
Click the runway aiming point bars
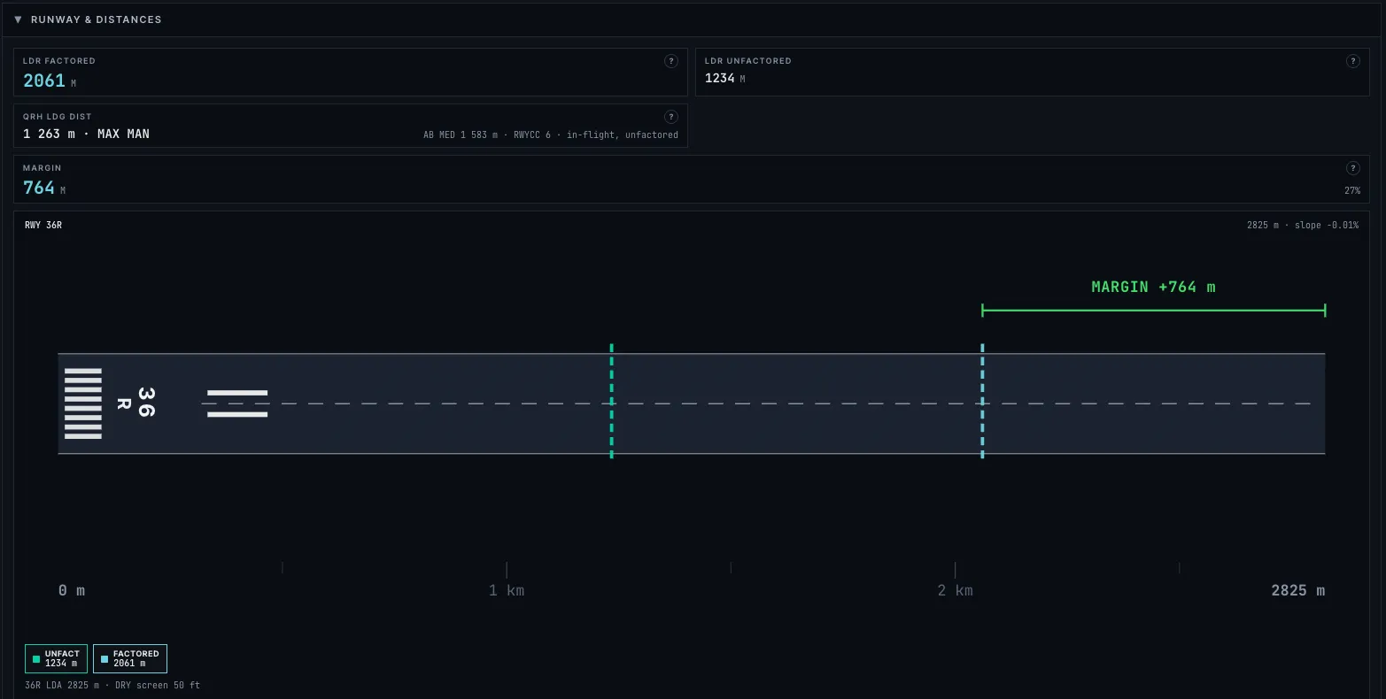coord(237,403)
